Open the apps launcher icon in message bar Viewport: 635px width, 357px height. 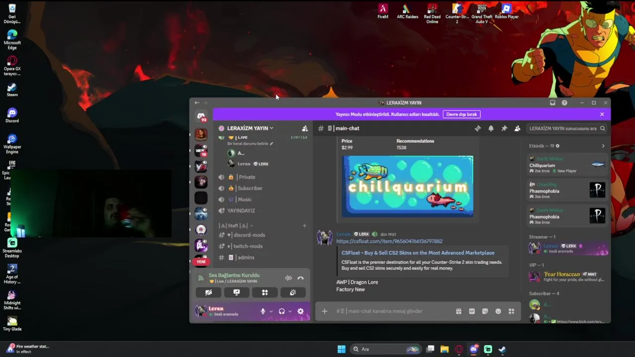tap(511, 311)
